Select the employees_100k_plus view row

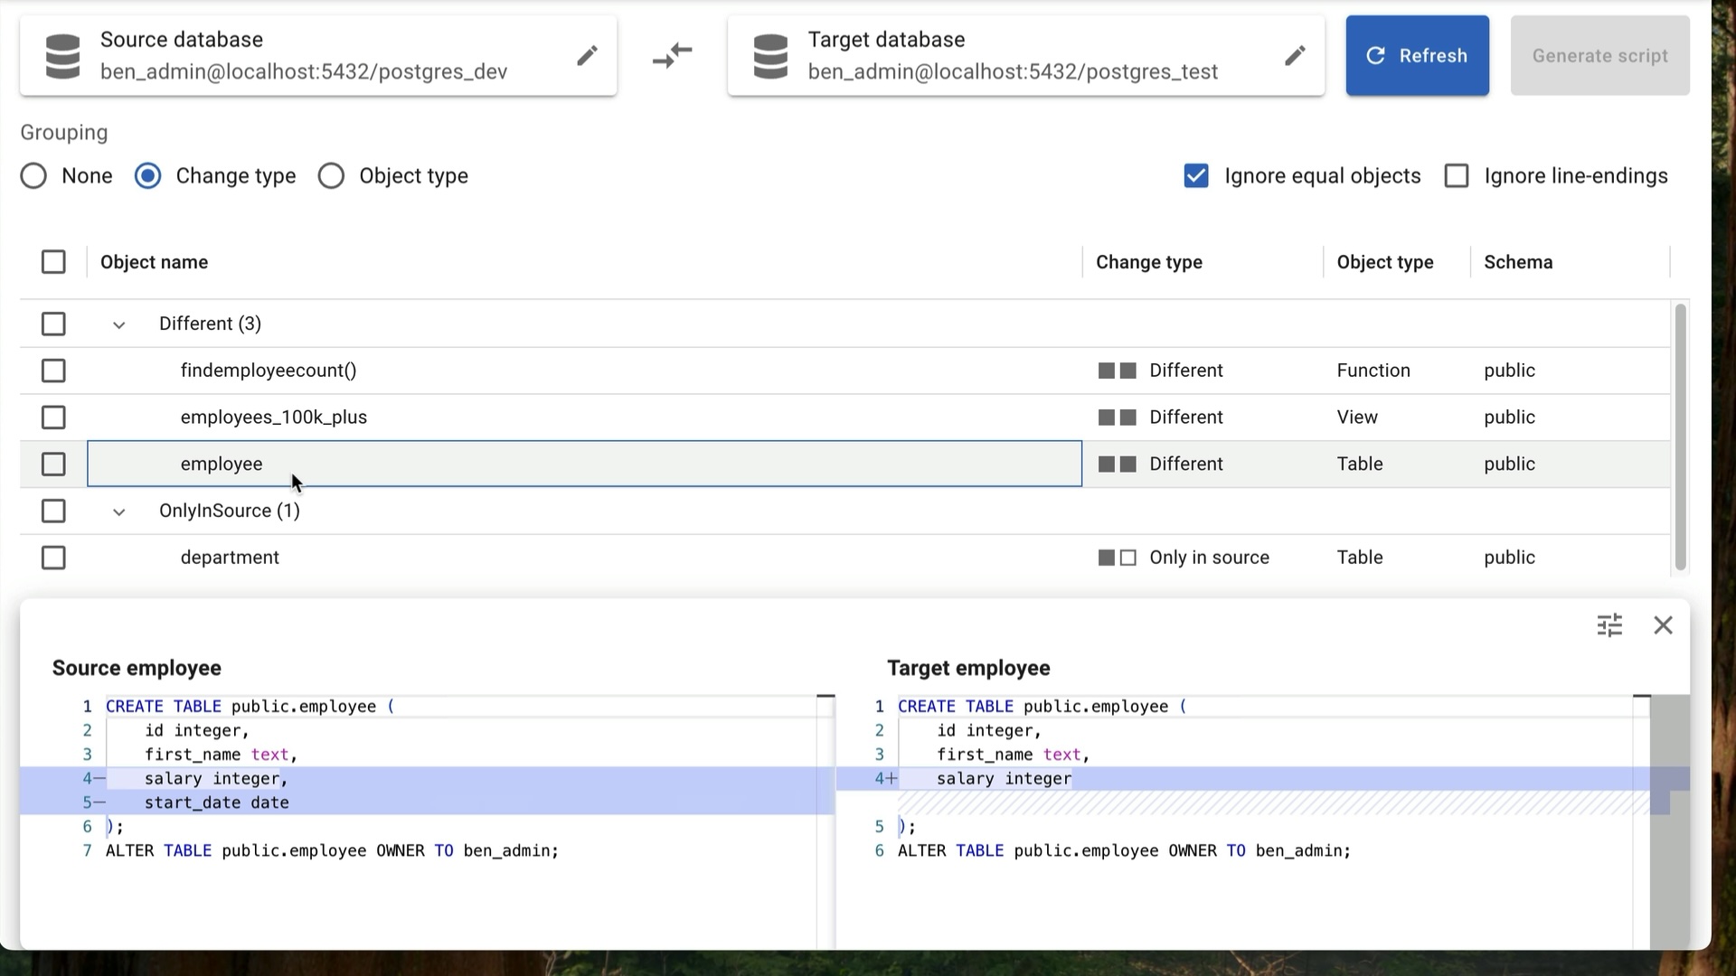(x=273, y=418)
